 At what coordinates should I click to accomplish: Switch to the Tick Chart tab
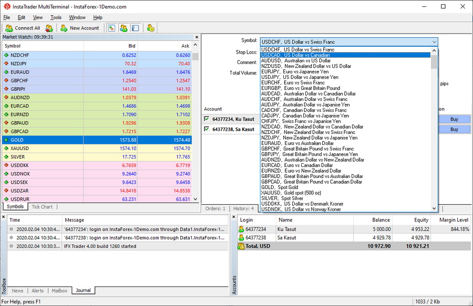point(42,207)
